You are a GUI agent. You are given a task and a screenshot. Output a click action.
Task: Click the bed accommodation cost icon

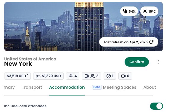(38, 76)
